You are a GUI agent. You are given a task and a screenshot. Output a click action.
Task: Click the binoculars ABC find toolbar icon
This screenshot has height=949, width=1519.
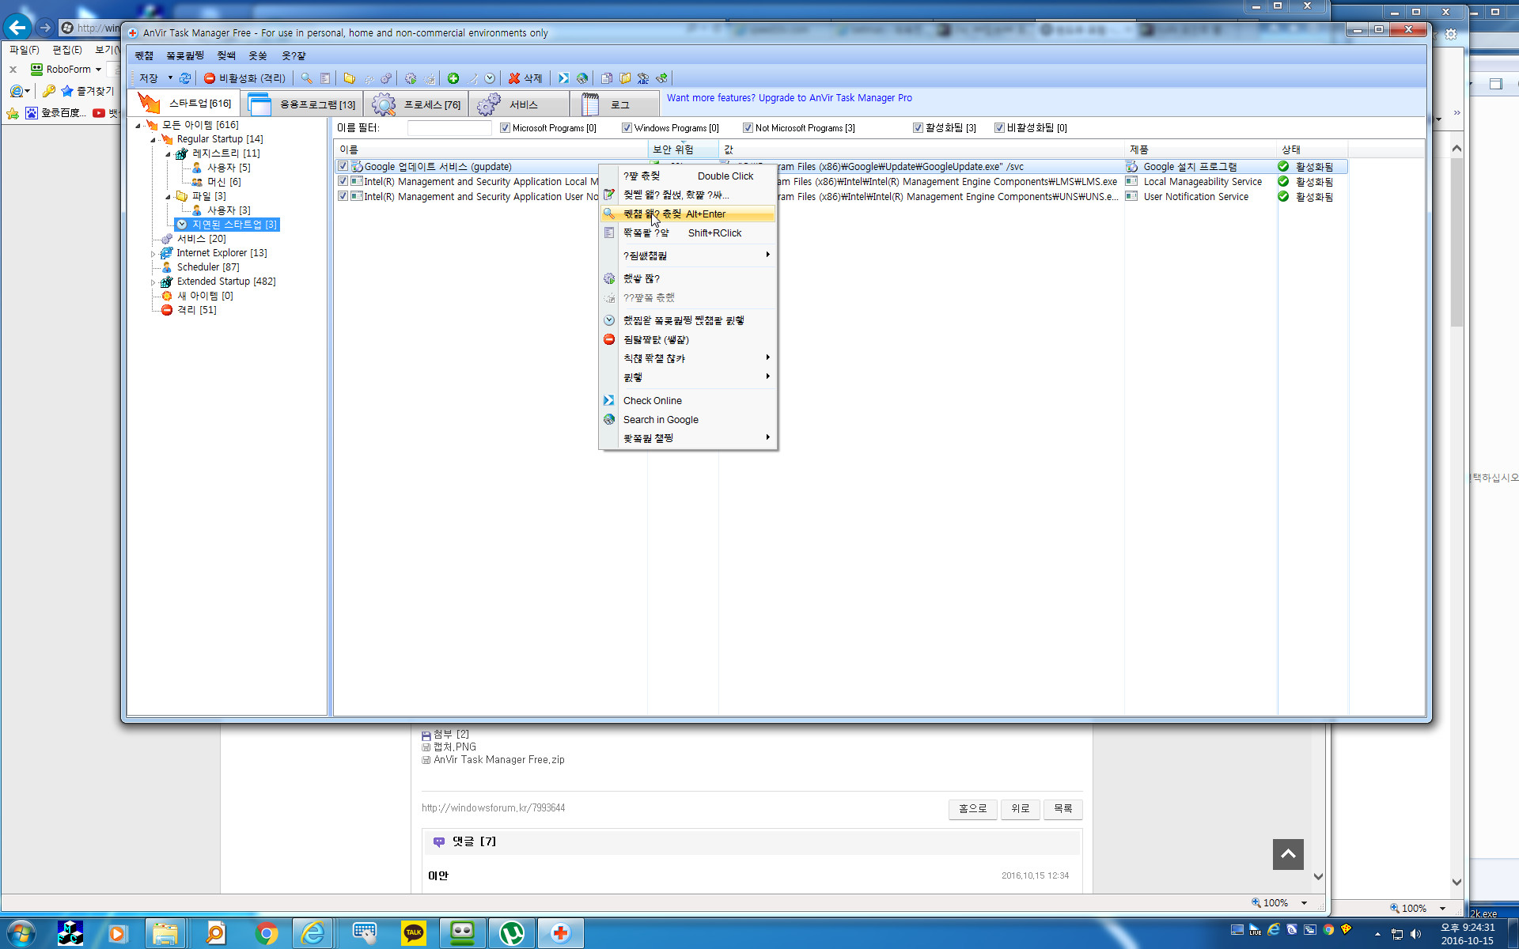pos(643,78)
